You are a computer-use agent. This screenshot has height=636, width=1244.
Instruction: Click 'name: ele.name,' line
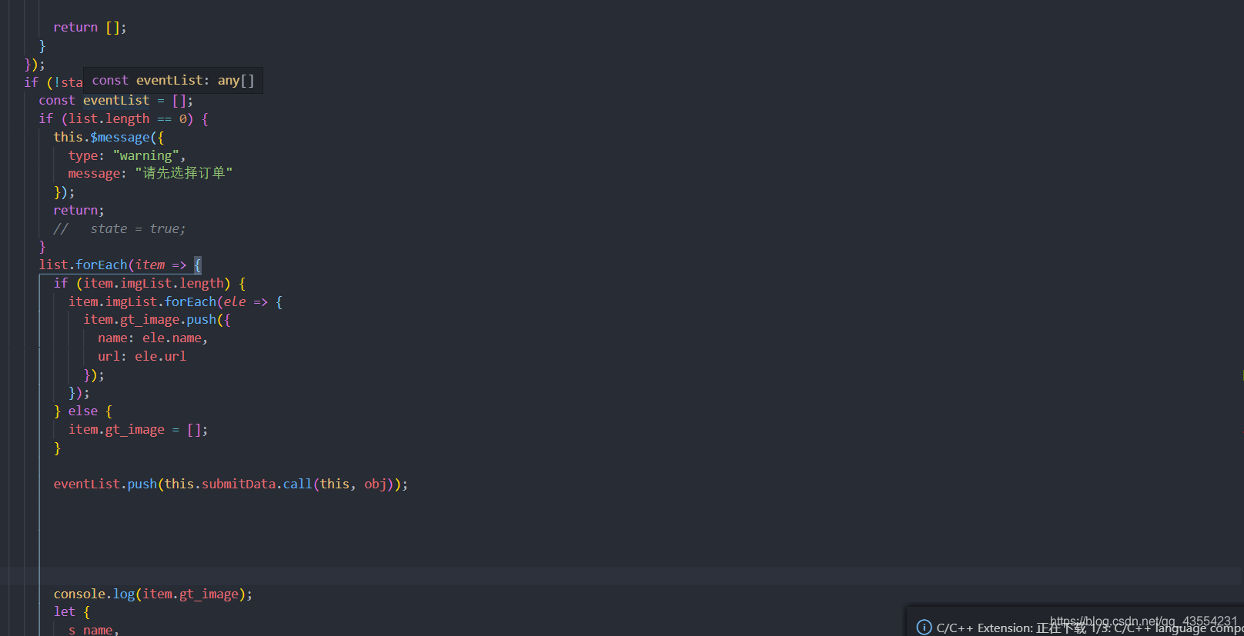coord(153,338)
